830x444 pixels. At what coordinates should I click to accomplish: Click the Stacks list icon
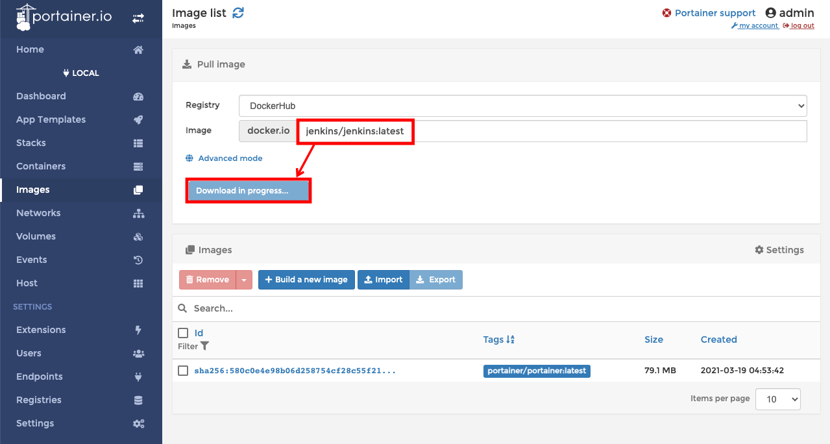point(138,143)
